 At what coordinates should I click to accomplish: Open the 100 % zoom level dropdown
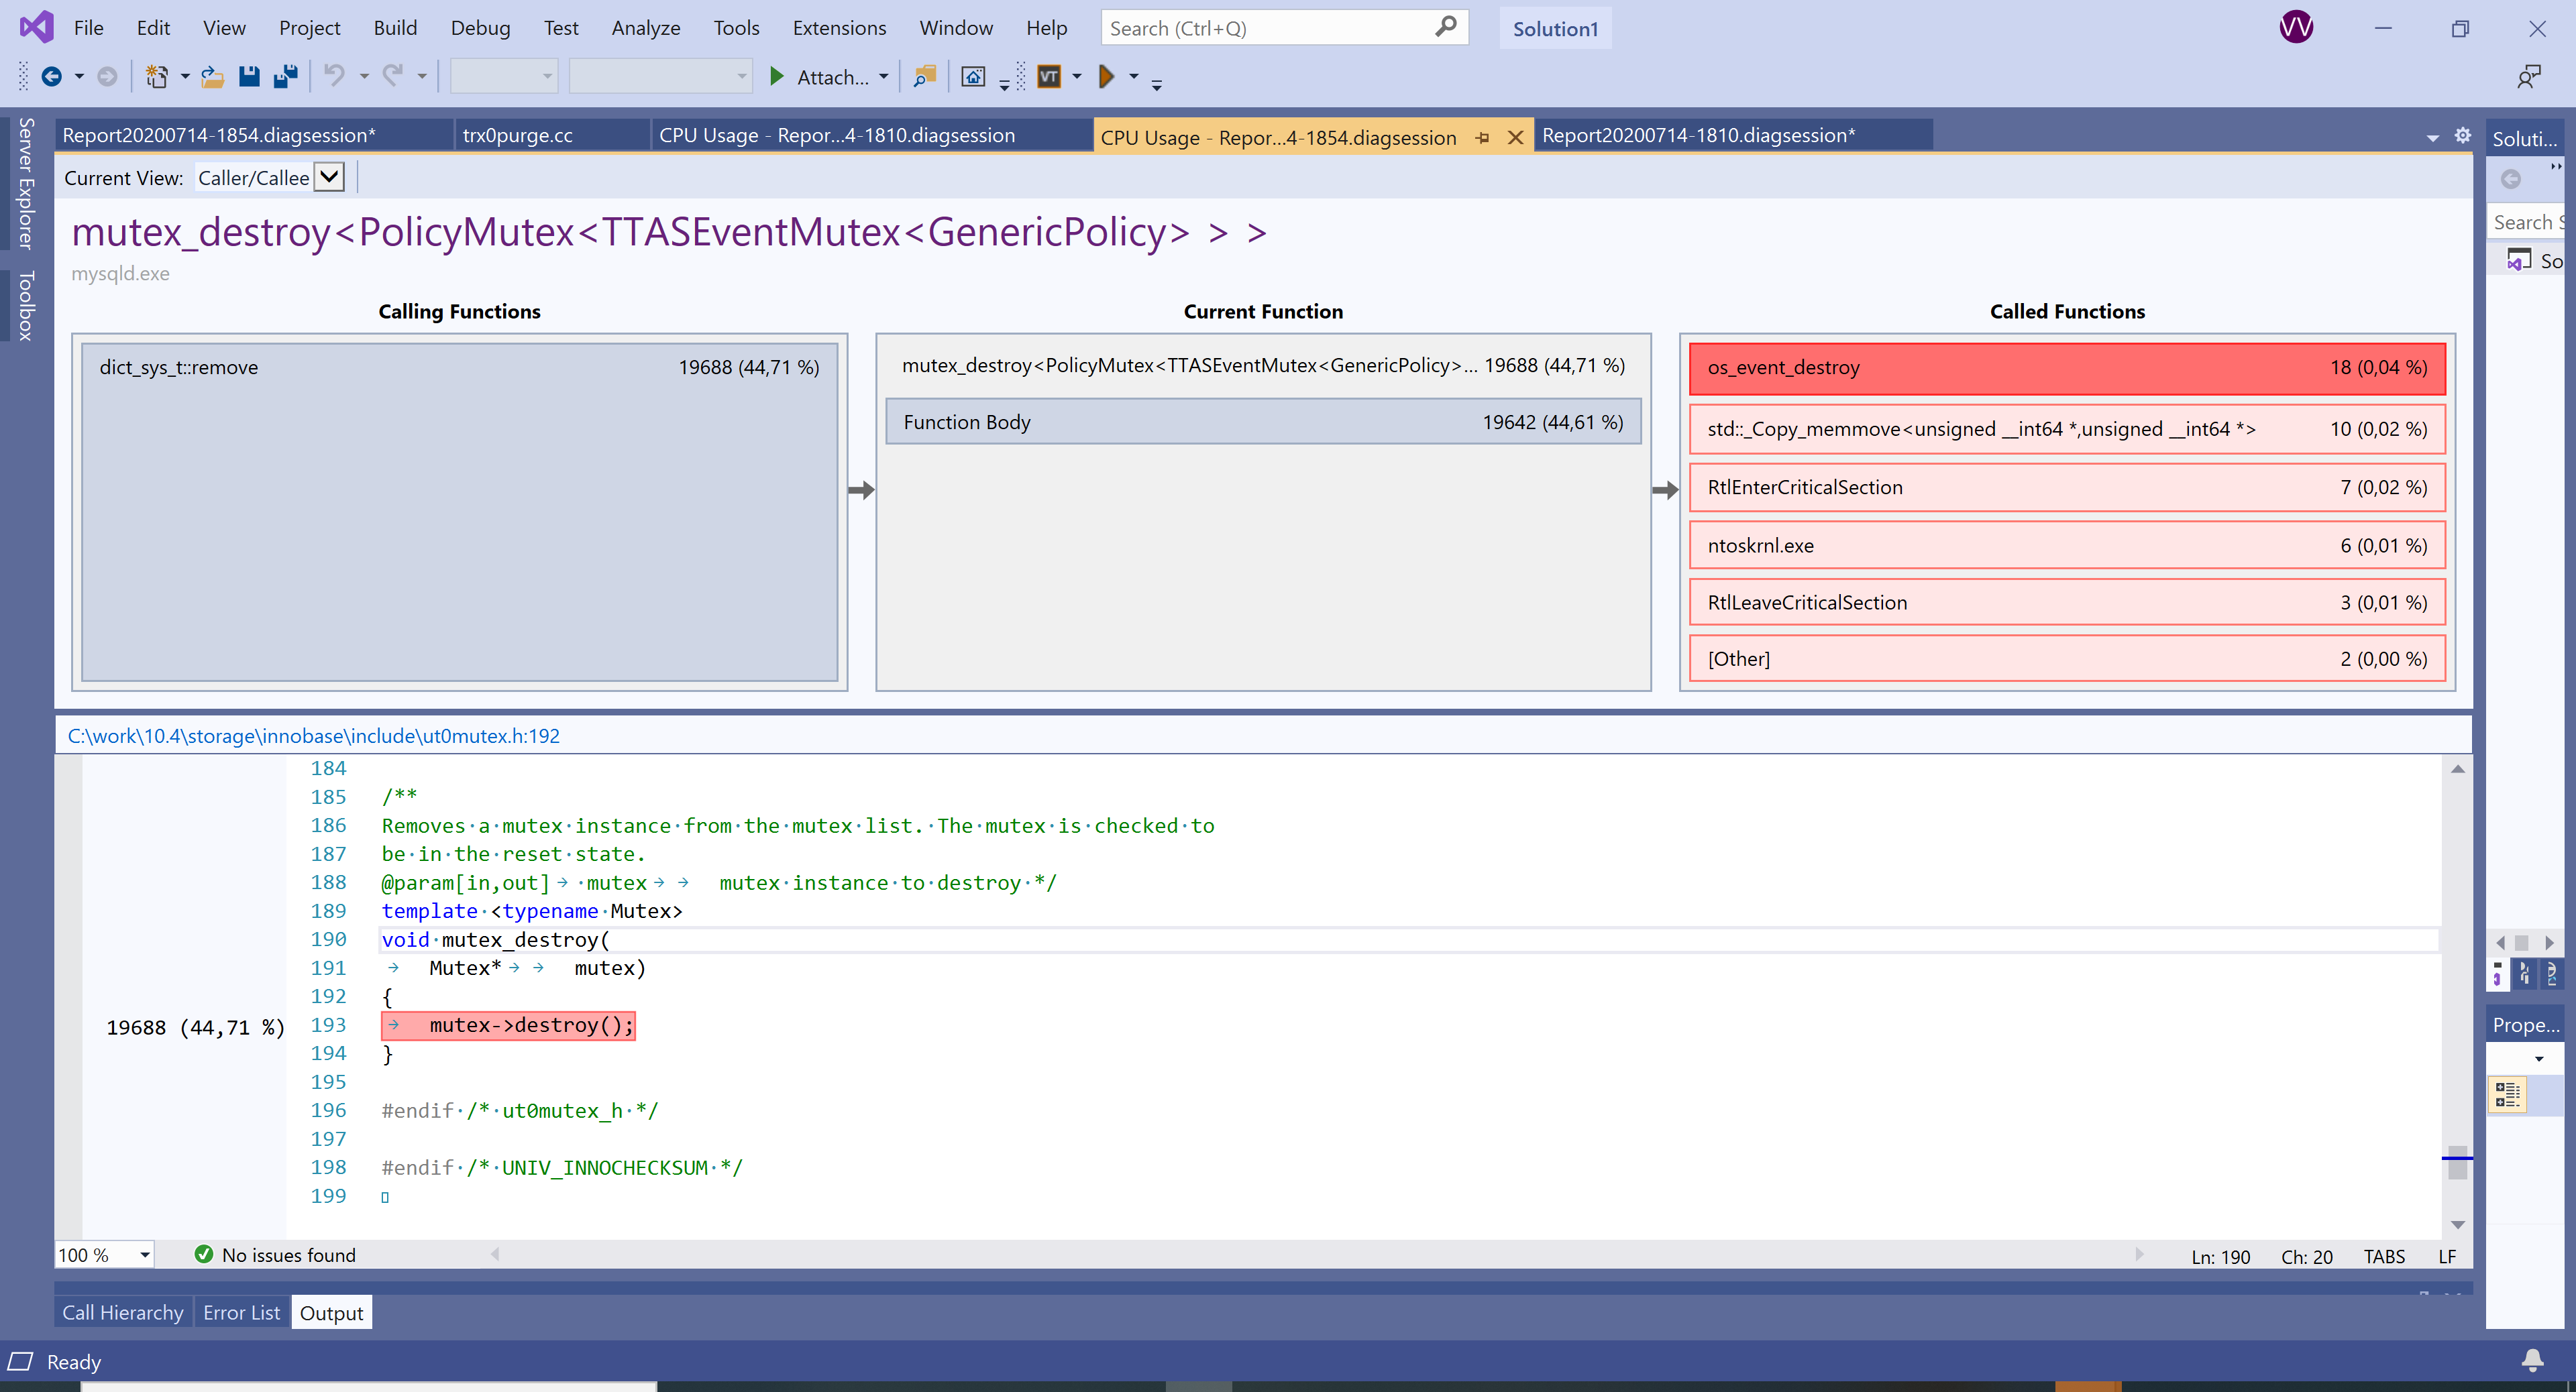pyautogui.click(x=145, y=1254)
